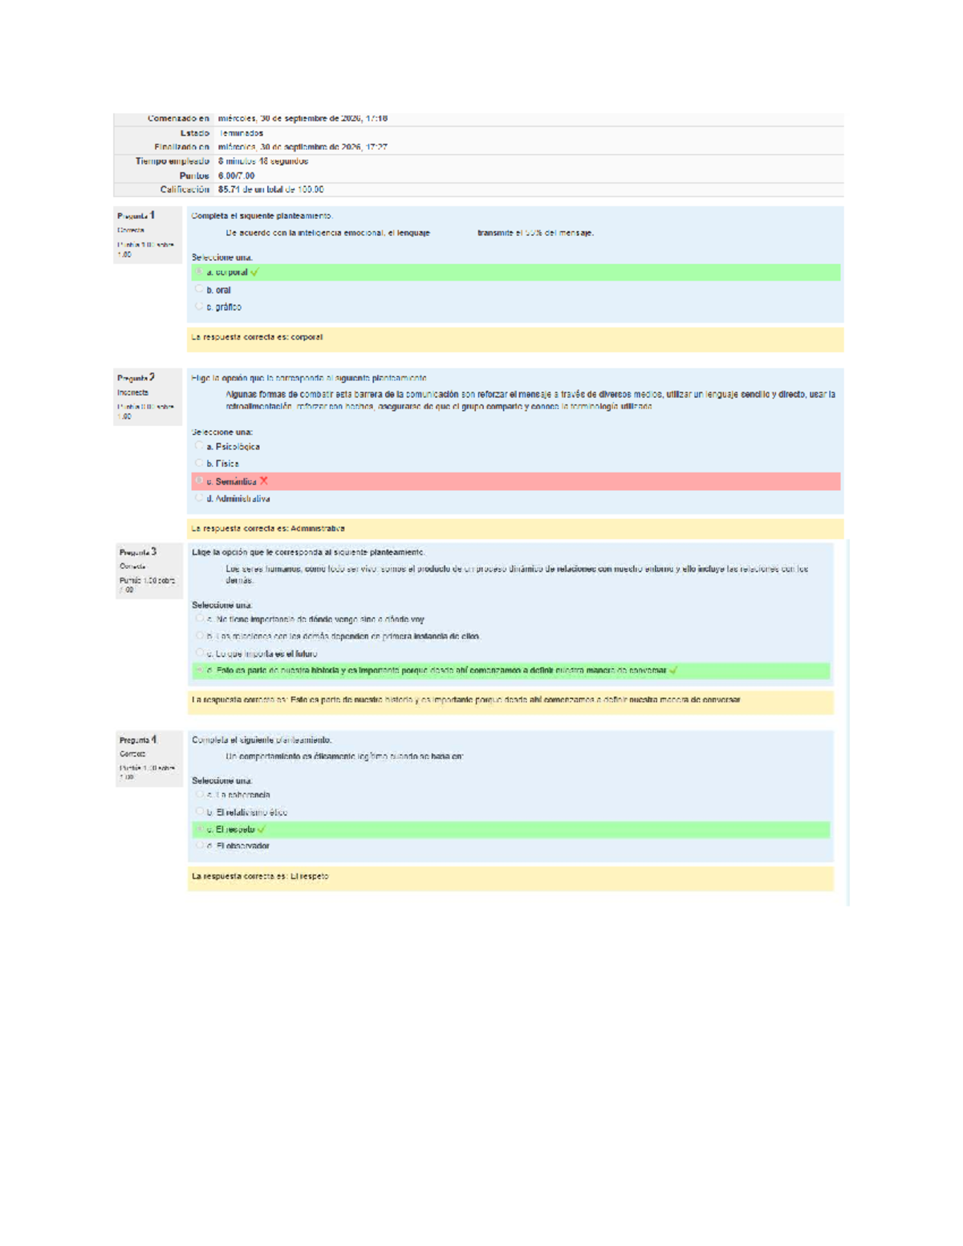Pick the 'c. gráfico' radio option
Viewport: 963px width, 1246px height.
(199, 306)
